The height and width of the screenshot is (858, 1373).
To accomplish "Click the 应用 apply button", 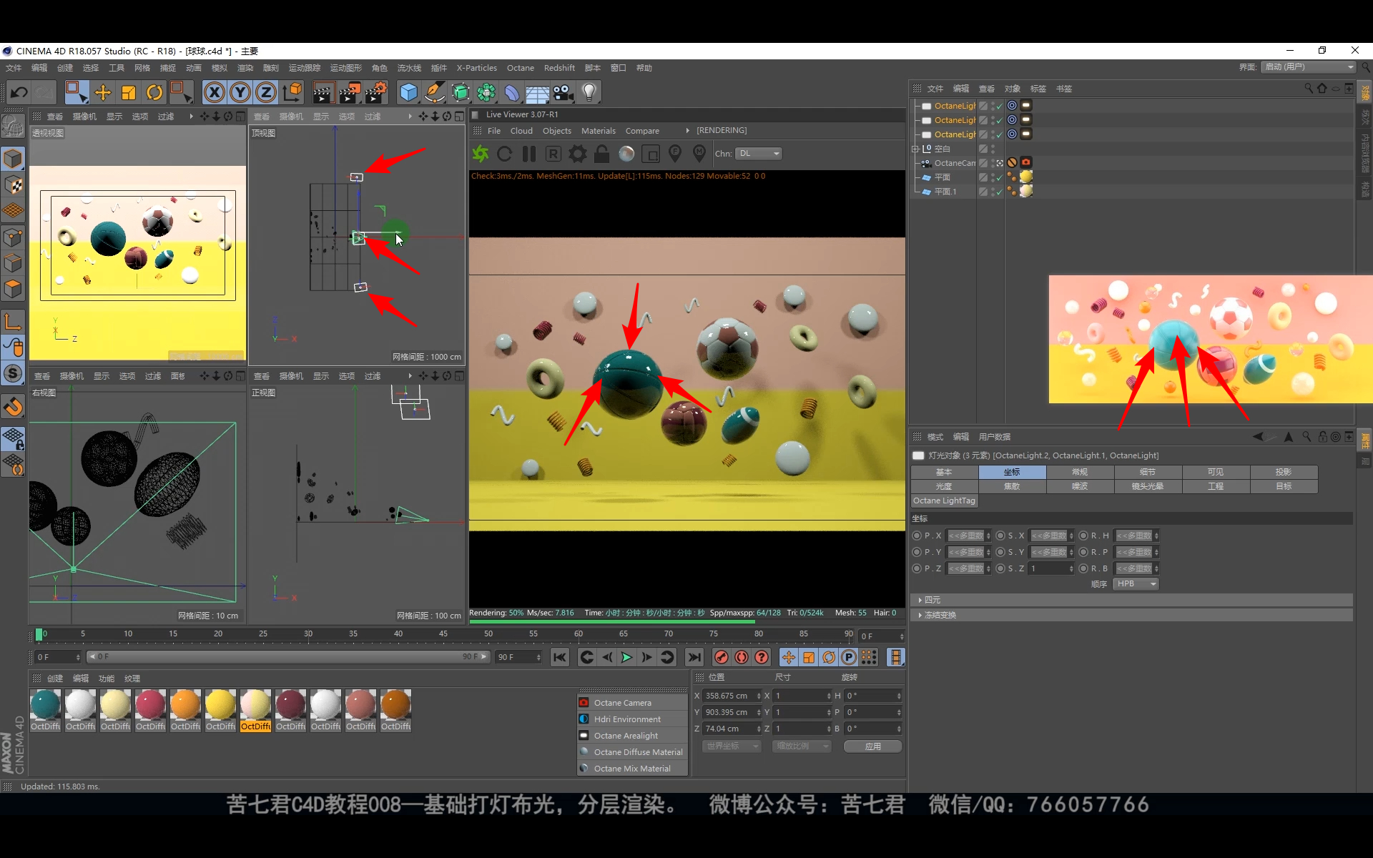I will 872,746.
